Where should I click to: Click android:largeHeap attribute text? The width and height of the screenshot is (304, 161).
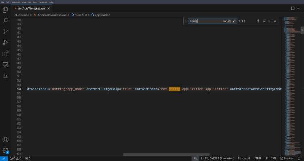103,89
